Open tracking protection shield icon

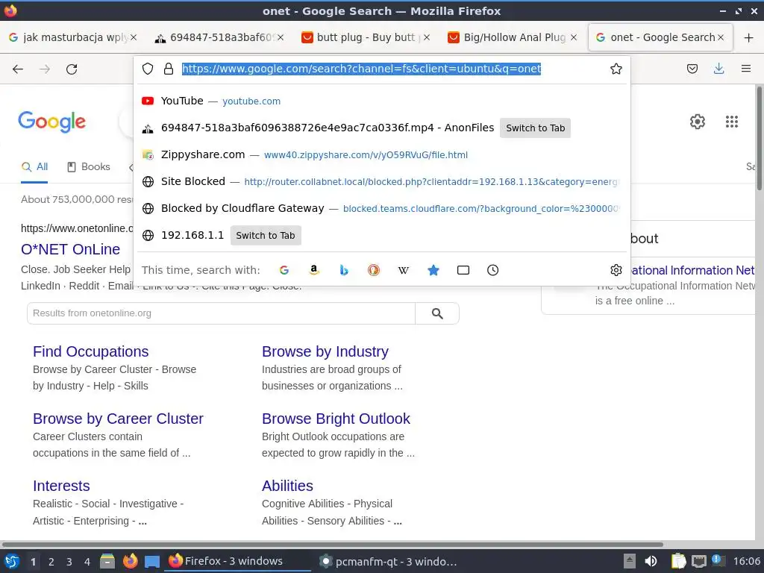tap(148, 69)
